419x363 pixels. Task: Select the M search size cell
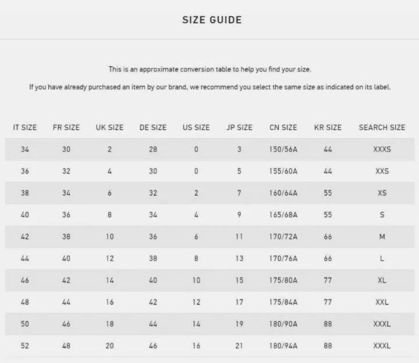pos(382,236)
